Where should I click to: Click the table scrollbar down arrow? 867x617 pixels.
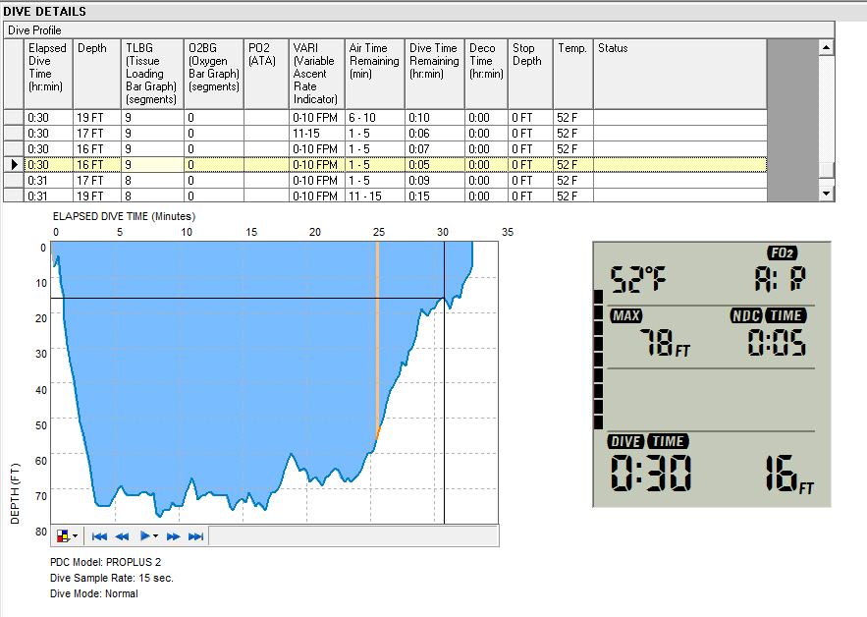[x=826, y=194]
